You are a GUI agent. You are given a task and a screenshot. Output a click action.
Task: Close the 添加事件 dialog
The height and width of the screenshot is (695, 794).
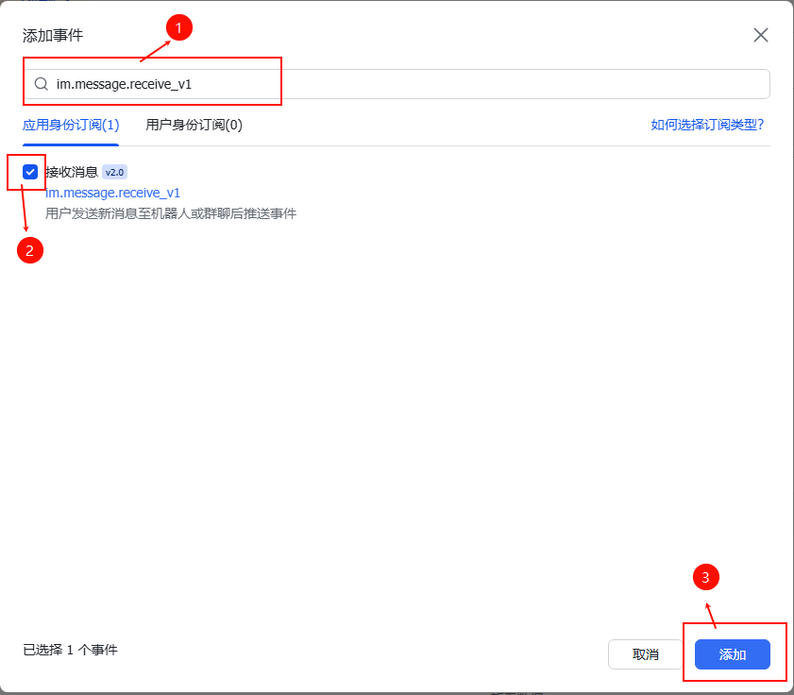(x=761, y=35)
